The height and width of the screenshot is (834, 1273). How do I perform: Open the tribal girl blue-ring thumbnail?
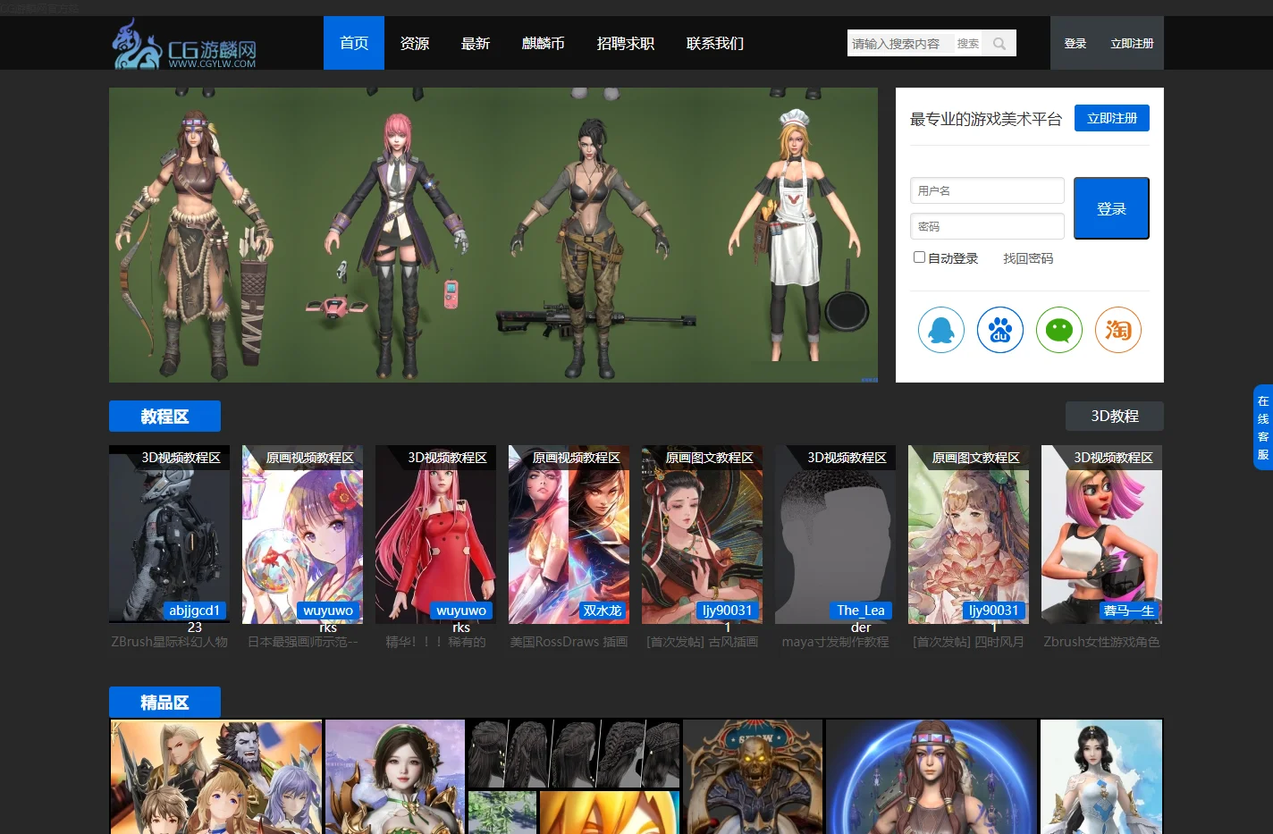point(932,777)
